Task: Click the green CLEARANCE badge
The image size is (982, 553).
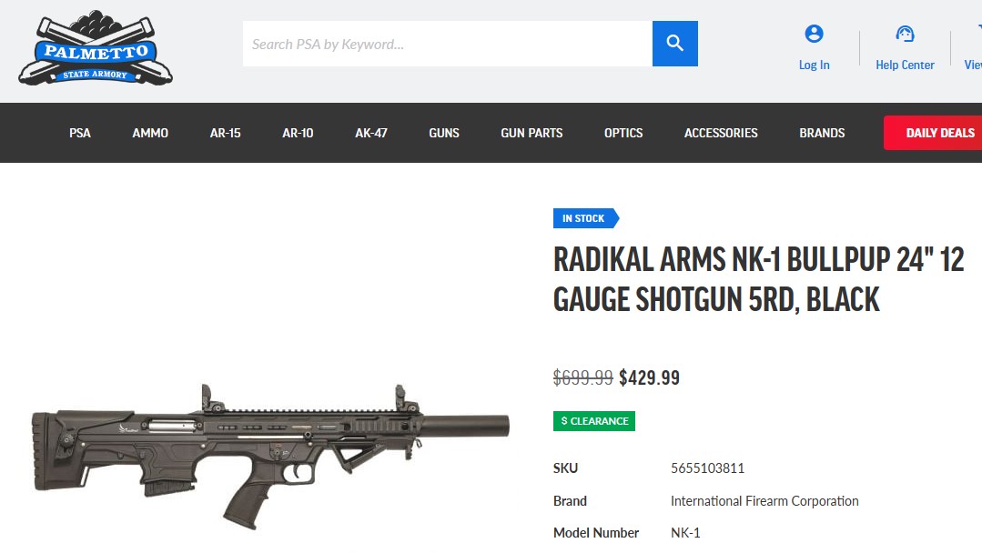Action: pyautogui.click(x=594, y=421)
